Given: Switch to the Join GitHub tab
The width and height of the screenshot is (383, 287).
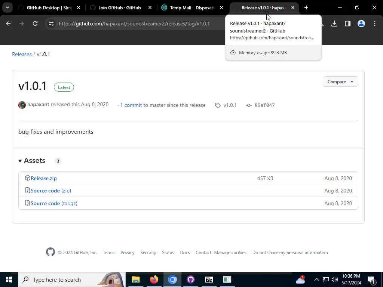Looking at the screenshot, I should (120, 8).
